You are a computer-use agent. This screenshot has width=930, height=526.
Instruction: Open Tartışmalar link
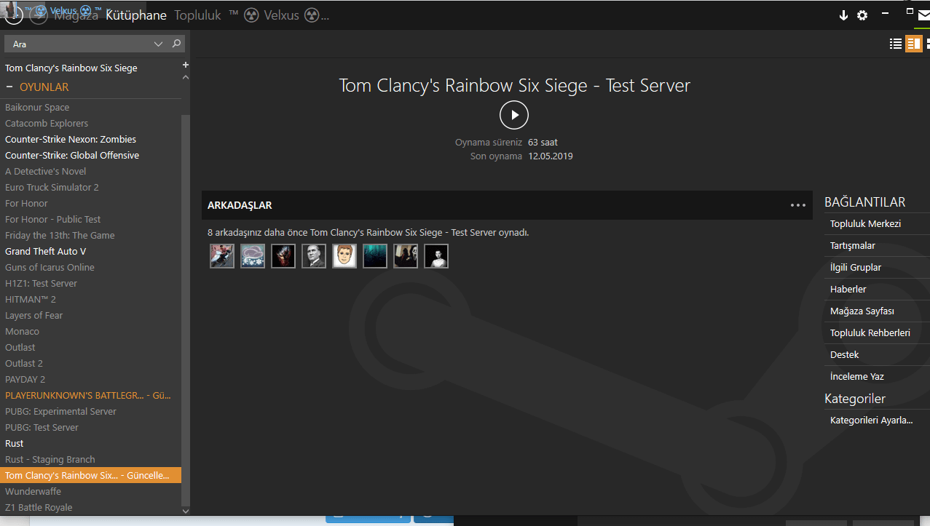coord(852,245)
